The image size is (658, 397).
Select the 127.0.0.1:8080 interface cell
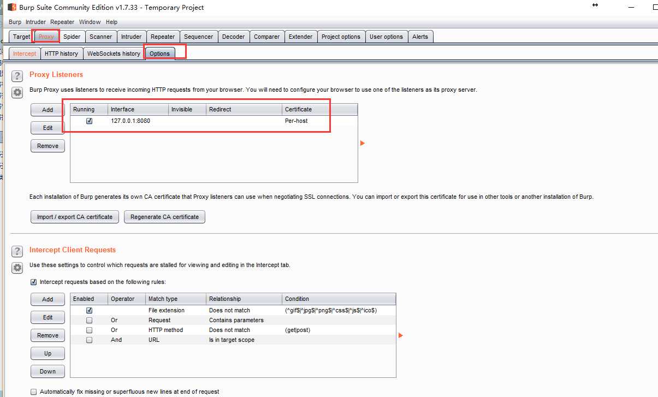(138, 121)
